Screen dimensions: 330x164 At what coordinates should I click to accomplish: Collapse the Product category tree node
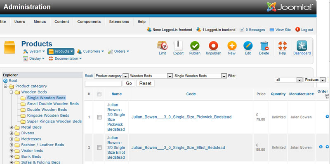click(5, 86)
